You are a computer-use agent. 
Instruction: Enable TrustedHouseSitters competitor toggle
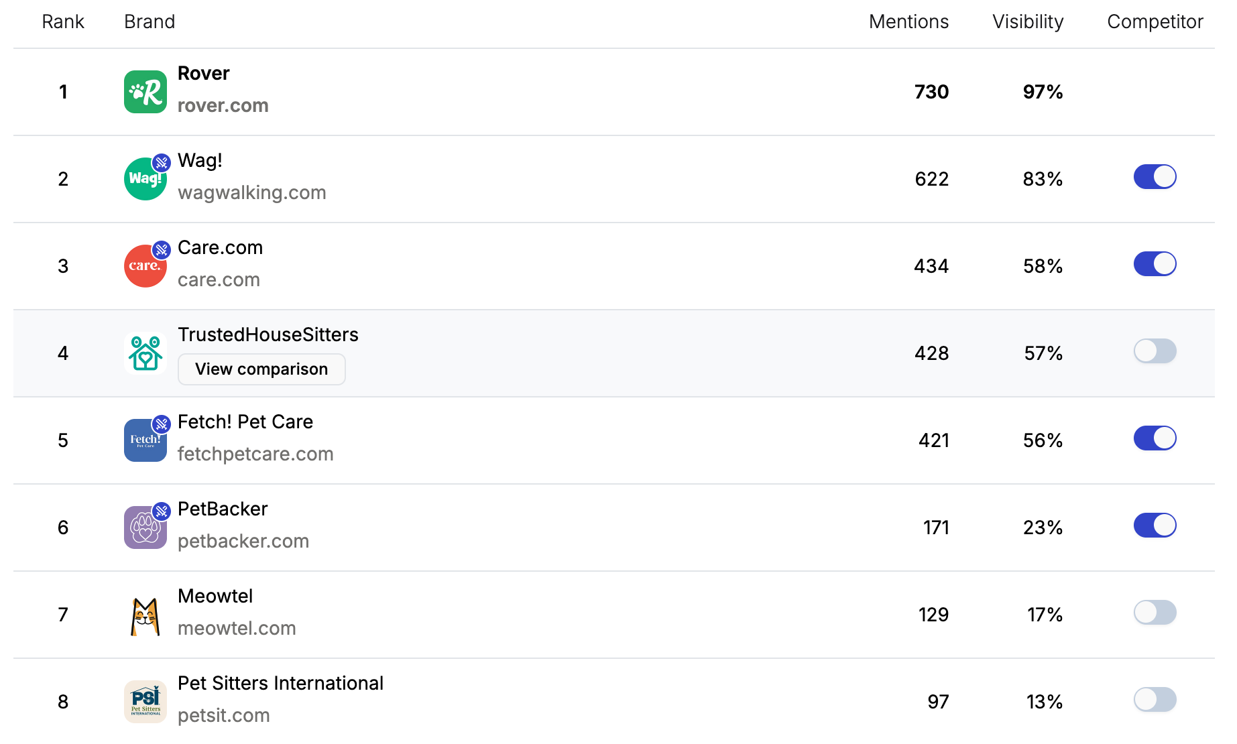coord(1155,351)
